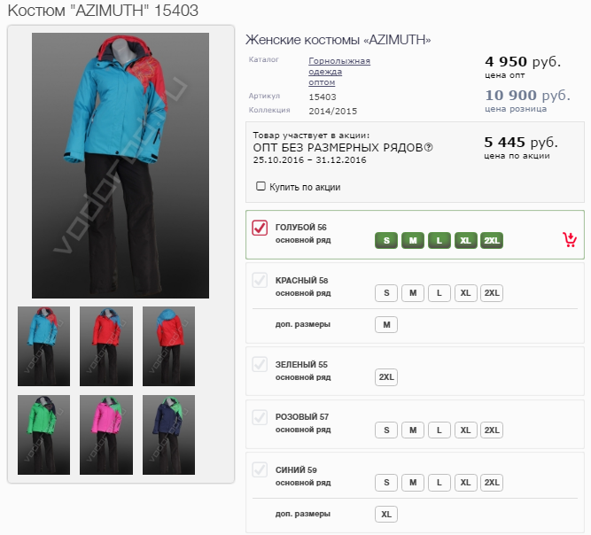
Task: Open the Горнолыжная одежда оптом catalog link
Action: point(338,71)
